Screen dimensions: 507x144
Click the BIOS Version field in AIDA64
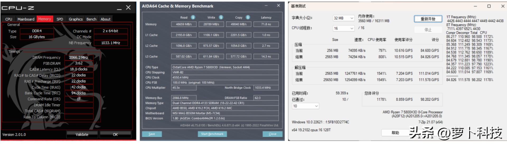pos(225,118)
